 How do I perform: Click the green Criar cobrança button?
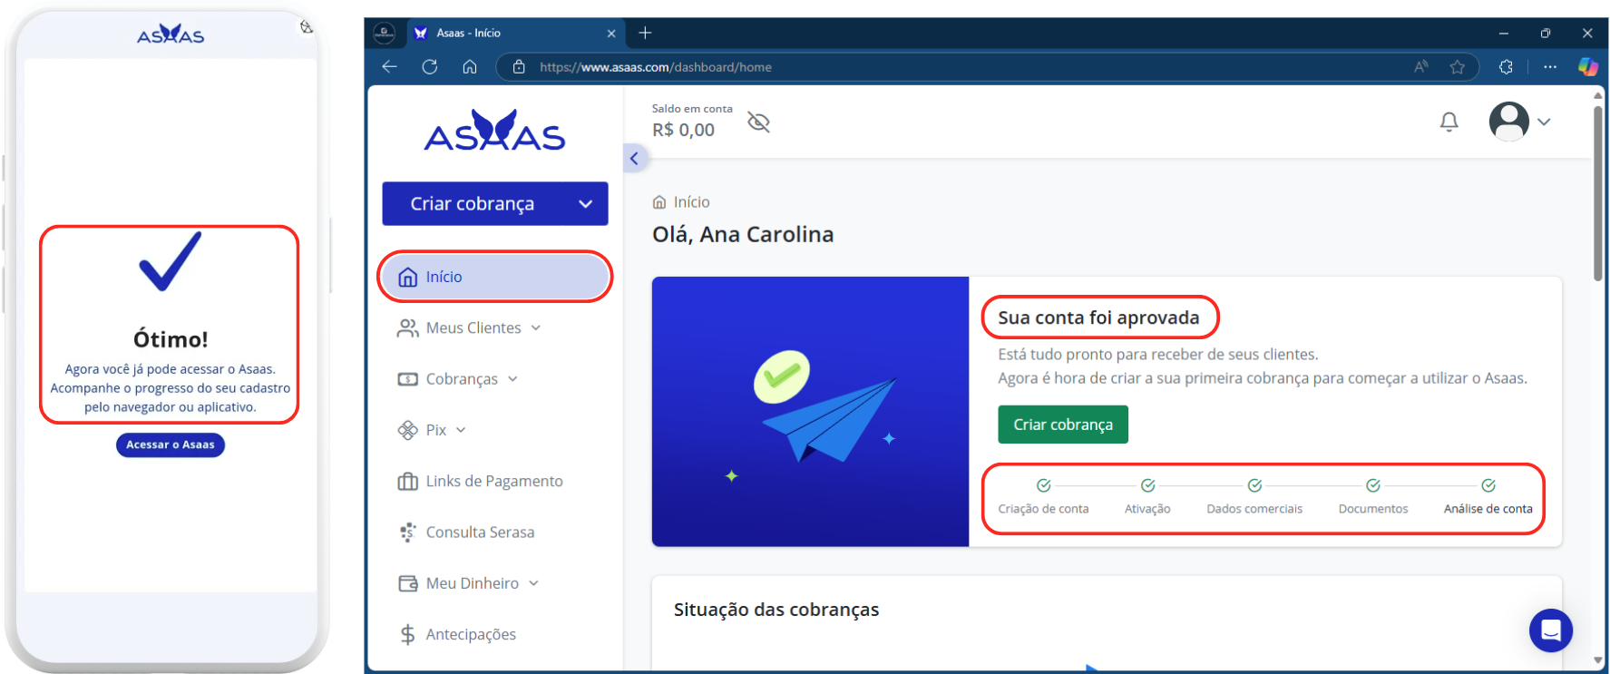[x=1062, y=425]
